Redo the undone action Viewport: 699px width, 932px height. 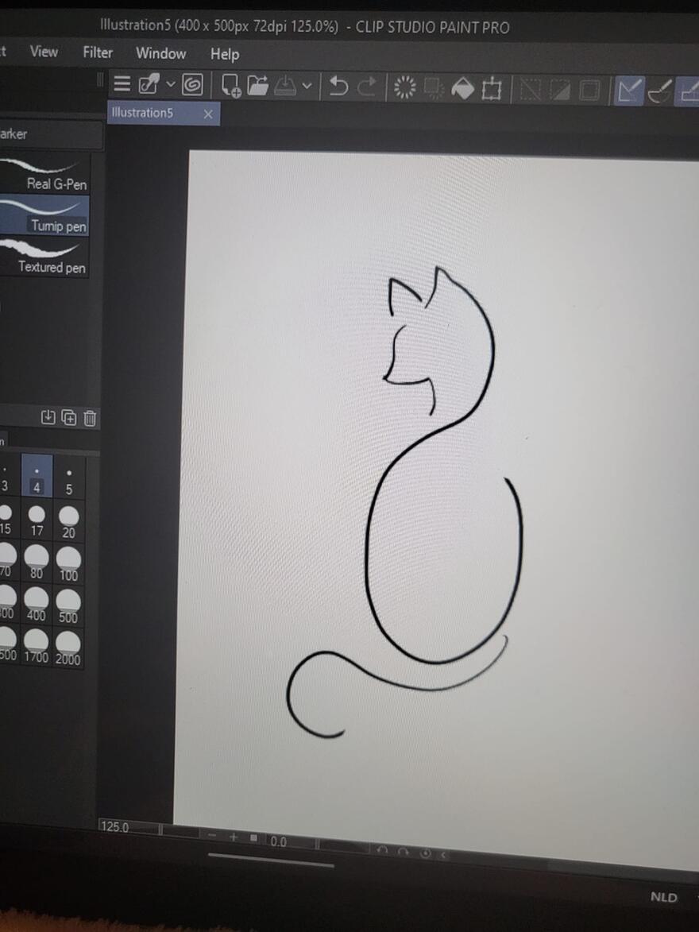[367, 87]
